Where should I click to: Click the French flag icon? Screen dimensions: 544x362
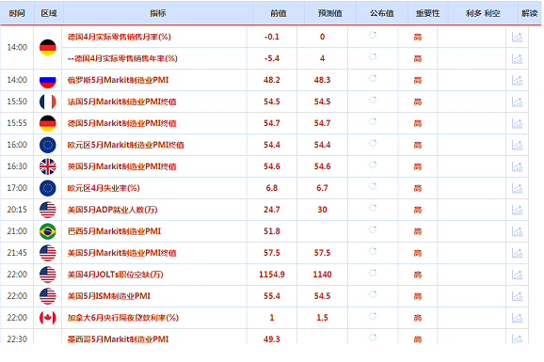[48, 102]
